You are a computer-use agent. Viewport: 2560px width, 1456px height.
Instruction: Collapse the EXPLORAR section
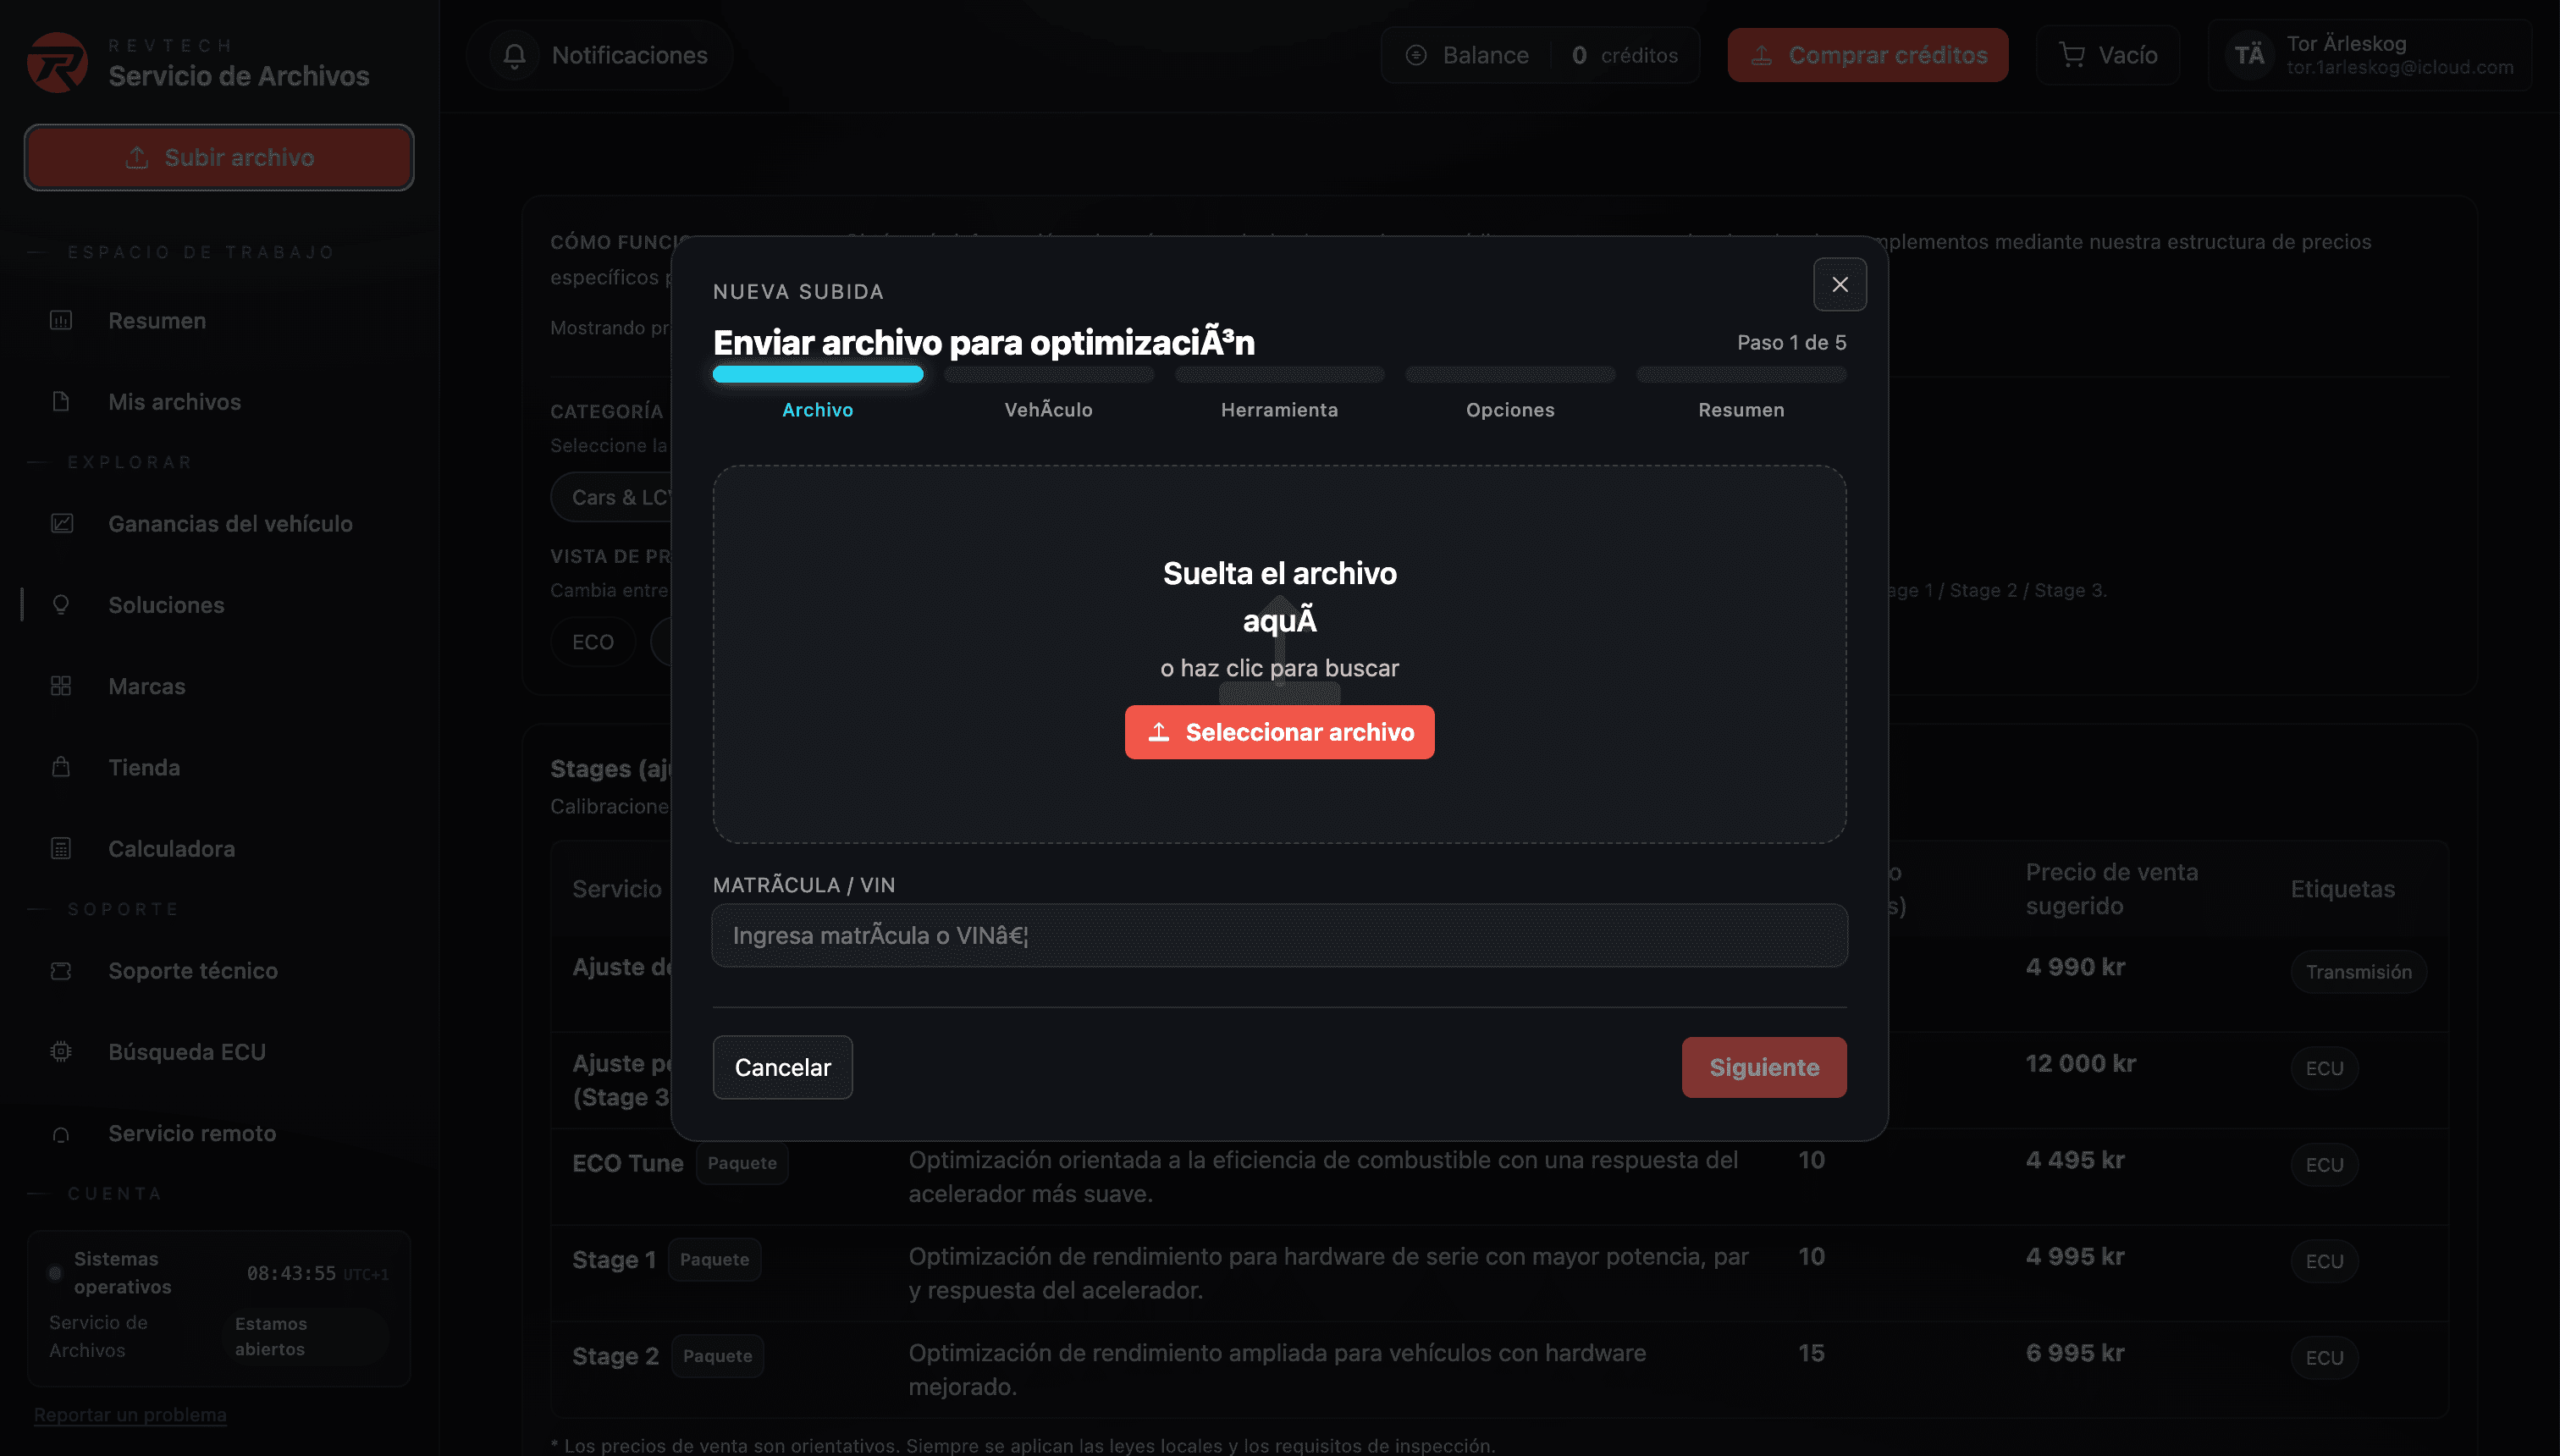pos(38,461)
